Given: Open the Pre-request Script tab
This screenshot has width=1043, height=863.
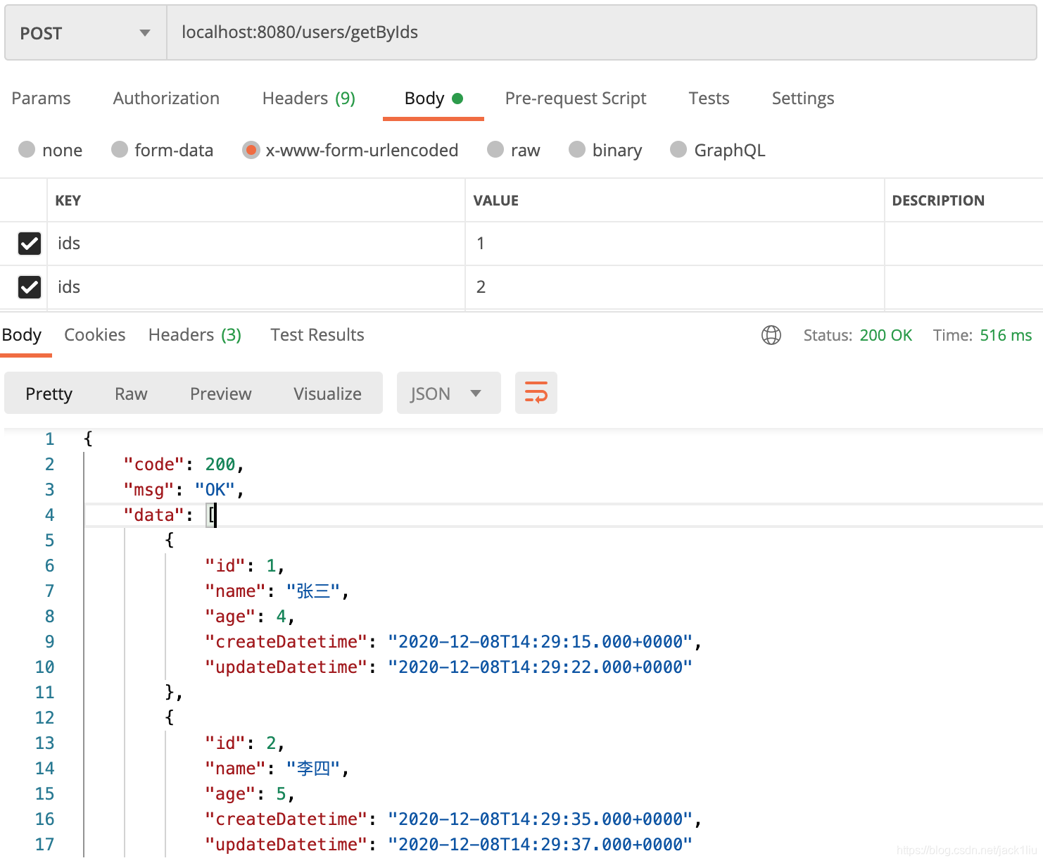Looking at the screenshot, I should (576, 99).
